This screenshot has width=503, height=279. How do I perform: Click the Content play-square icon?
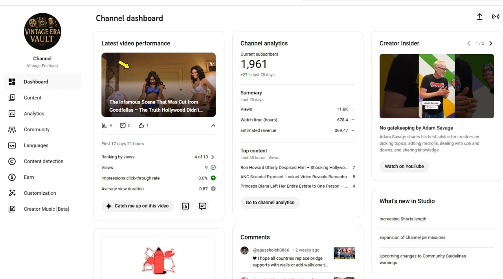coord(12,98)
